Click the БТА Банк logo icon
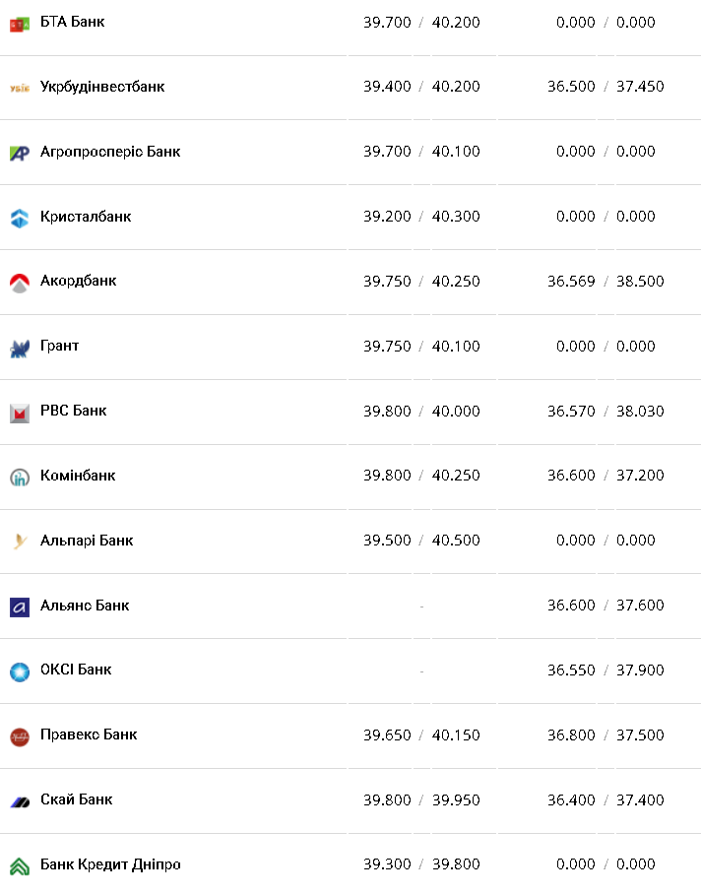Viewport: 701px width, 894px height. click(20, 23)
